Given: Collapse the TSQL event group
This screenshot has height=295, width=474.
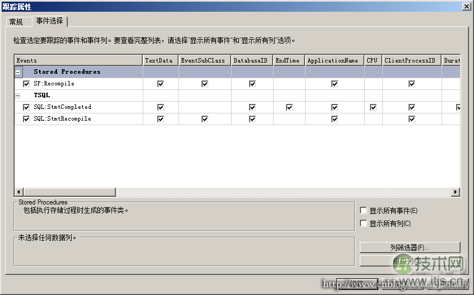Looking at the screenshot, I should coord(18,96).
